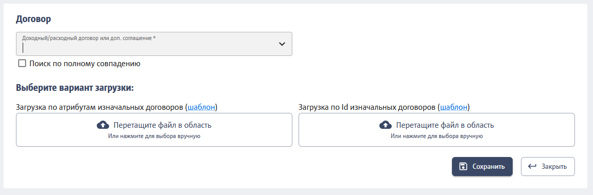593x195 pixels.
Task: Click the cloud upload icon for Id-based loading
Action: click(x=386, y=125)
